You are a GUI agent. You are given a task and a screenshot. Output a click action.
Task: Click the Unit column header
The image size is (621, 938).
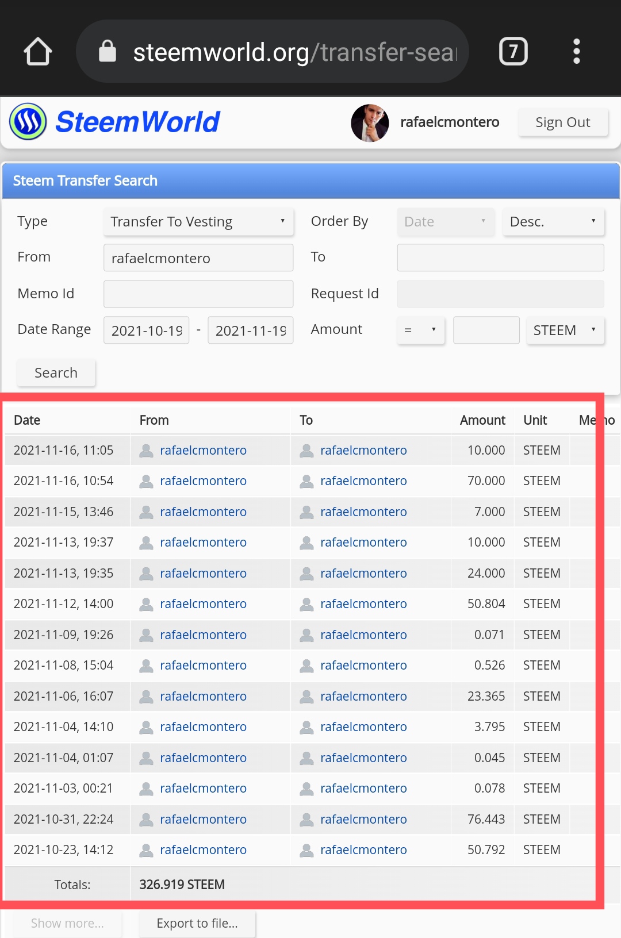535,420
